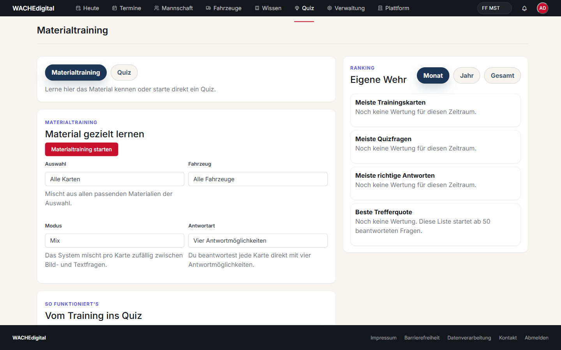
Task: Open the Plattform navigation item
Action: 393,8
